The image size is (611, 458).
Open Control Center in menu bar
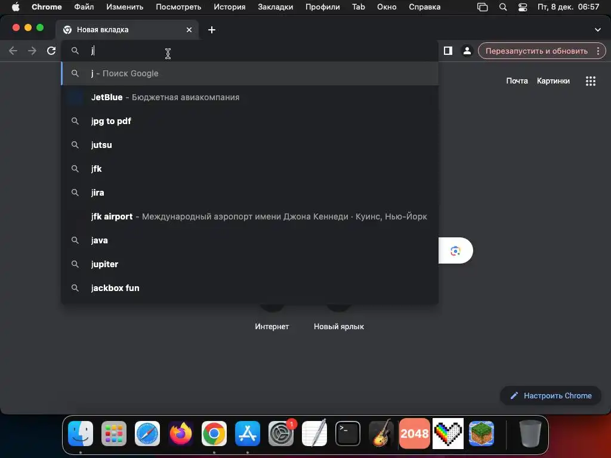coord(522,7)
